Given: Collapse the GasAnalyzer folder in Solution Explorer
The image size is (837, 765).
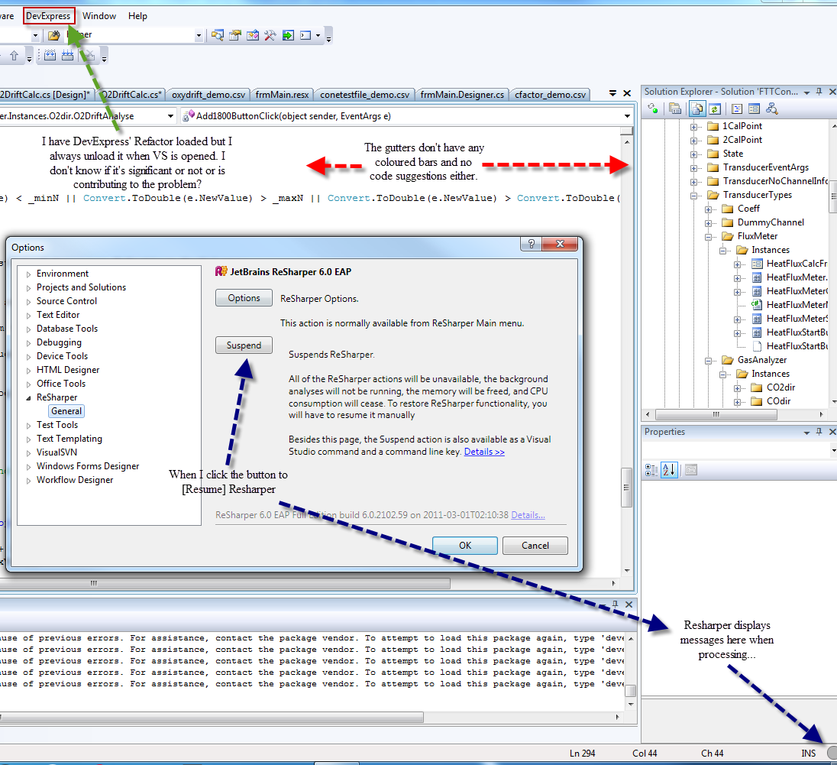Looking at the screenshot, I should click(x=708, y=361).
